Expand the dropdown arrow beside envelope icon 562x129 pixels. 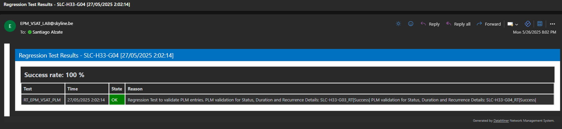(x=517, y=24)
